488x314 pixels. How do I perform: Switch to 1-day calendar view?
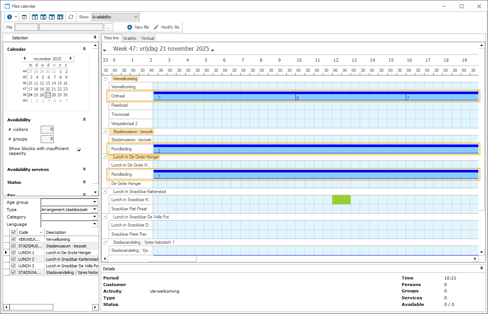click(x=35, y=17)
